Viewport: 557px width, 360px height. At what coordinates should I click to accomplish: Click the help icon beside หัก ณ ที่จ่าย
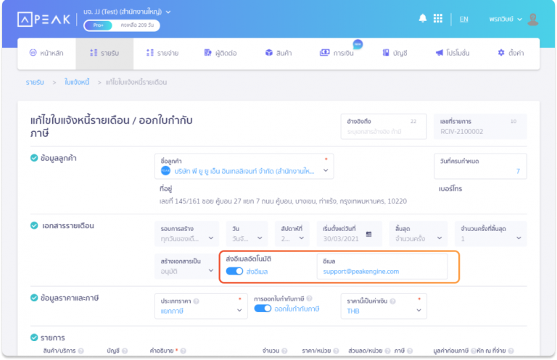click(x=511, y=351)
